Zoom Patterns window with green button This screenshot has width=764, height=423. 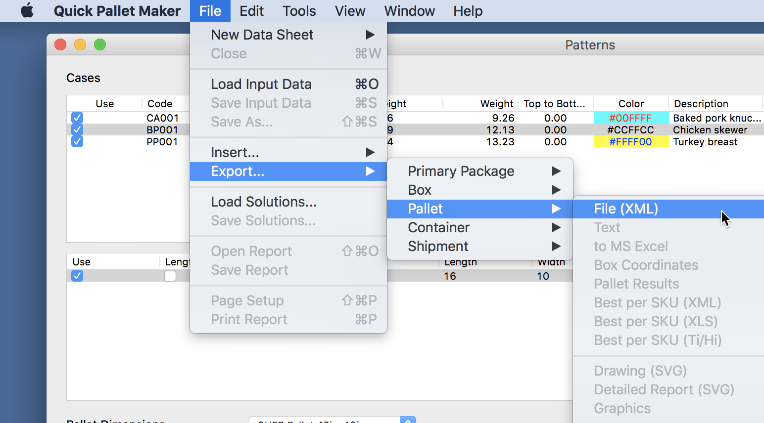(100, 44)
